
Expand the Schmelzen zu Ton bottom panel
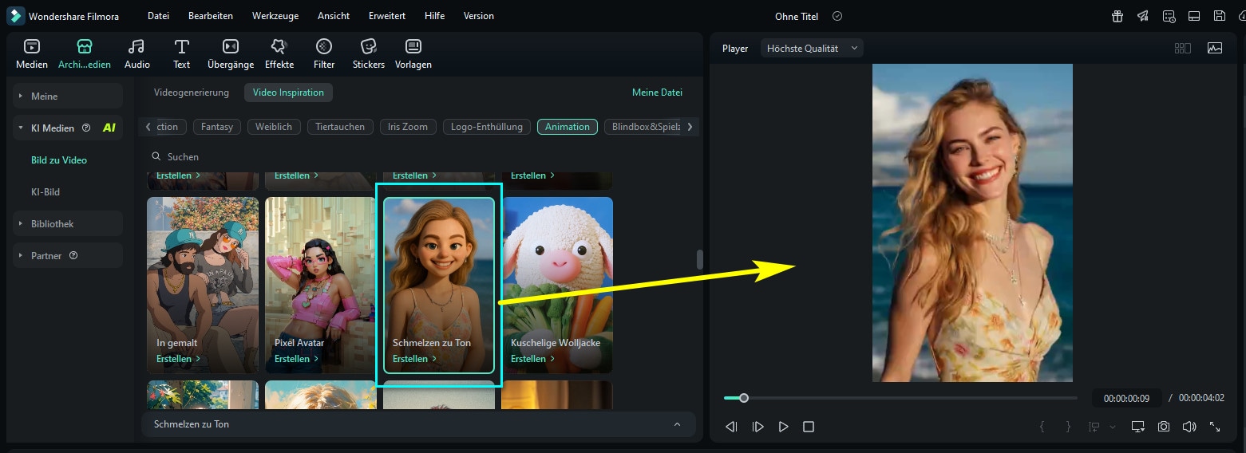[x=678, y=424]
